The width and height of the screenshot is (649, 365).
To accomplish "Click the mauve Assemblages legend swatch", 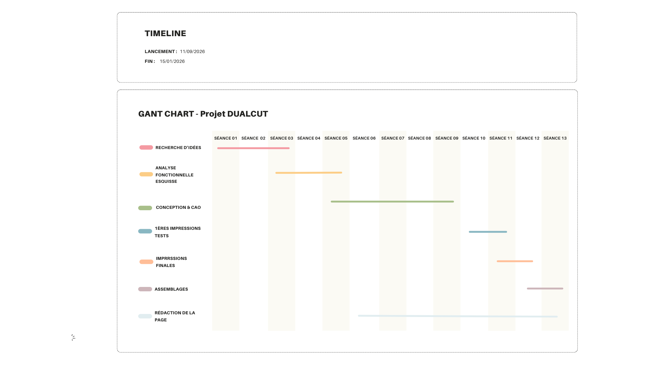I will click(x=145, y=289).
